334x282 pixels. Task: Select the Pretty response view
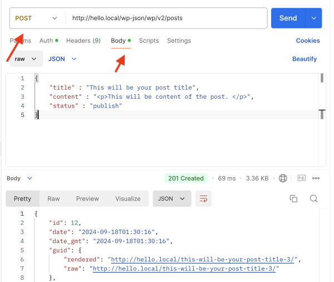click(22, 199)
